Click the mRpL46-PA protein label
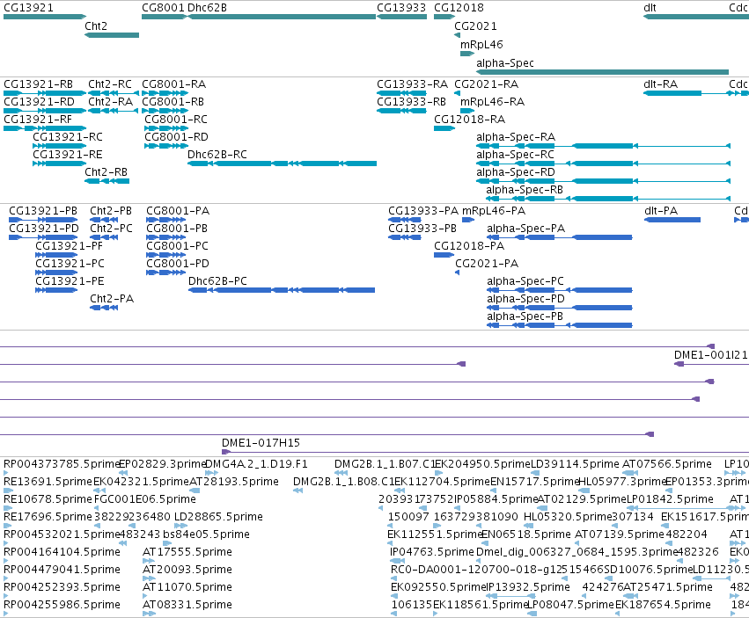Image resolution: width=749 pixels, height=618 pixels. [x=494, y=211]
